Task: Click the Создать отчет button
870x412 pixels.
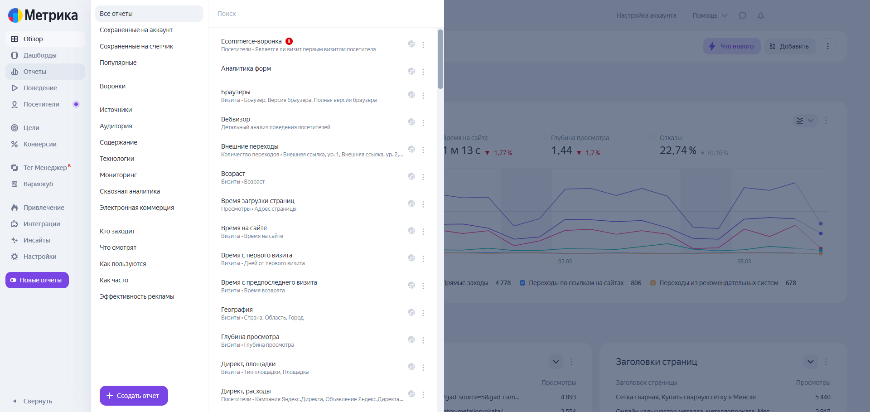Action: click(x=134, y=396)
